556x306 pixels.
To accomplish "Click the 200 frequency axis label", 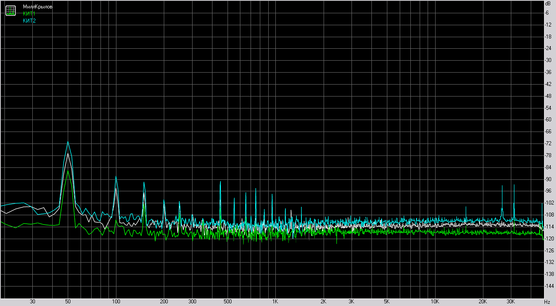I will pyautogui.click(x=164, y=302).
